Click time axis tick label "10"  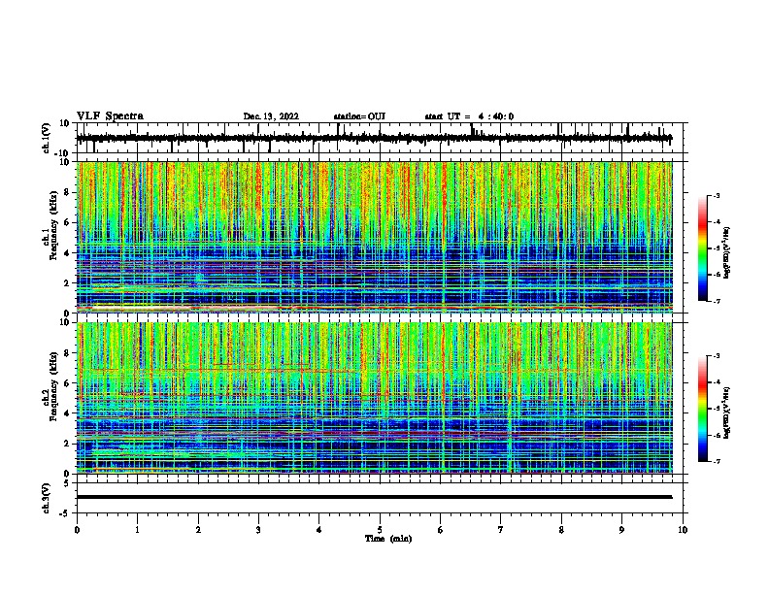(683, 530)
